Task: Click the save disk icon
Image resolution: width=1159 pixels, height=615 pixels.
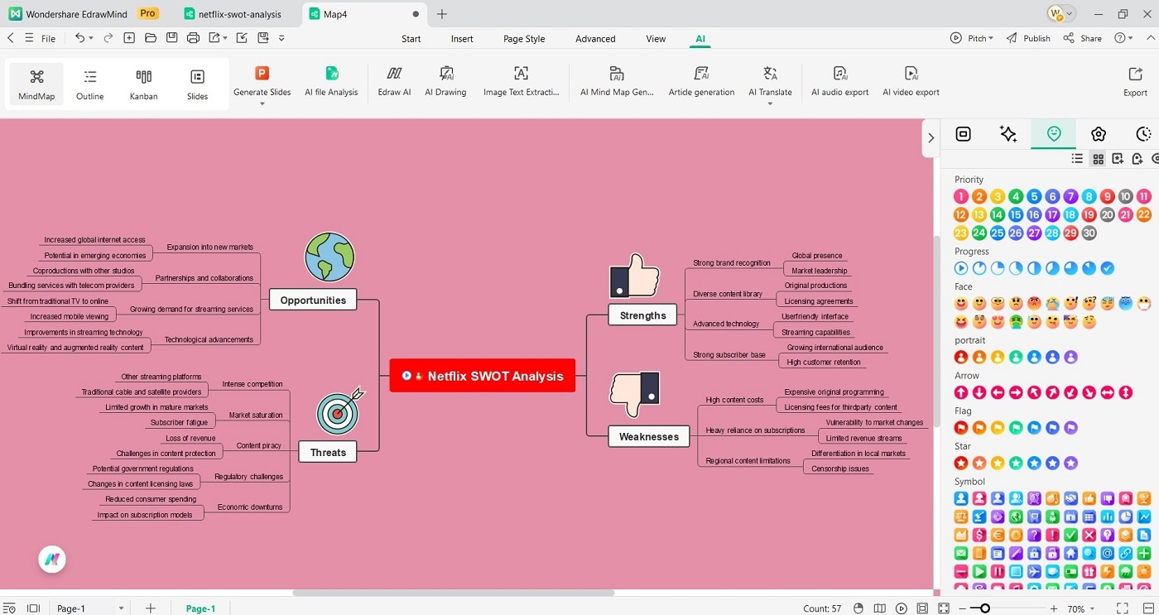Action: pos(171,38)
